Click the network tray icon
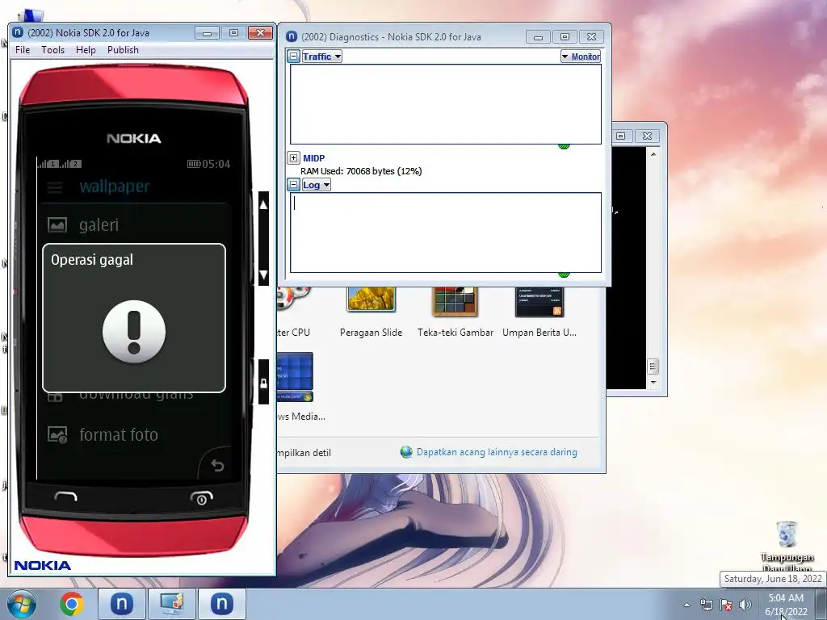 [x=706, y=605]
